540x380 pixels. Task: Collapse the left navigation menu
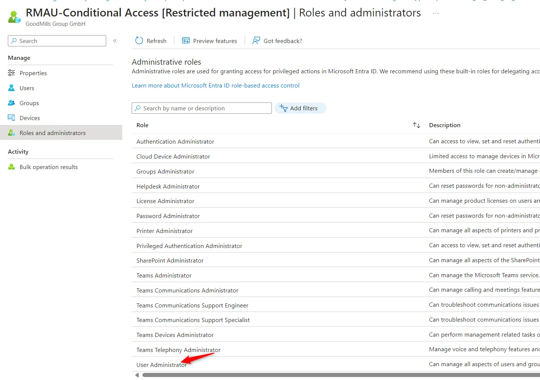click(x=115, y=41)
